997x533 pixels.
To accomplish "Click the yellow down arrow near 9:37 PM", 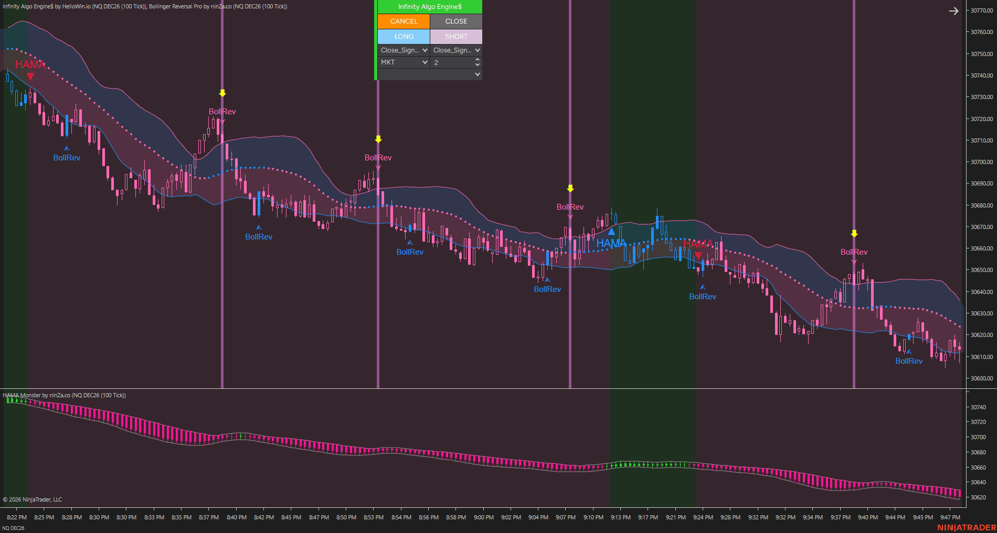I will pos(854,234).
